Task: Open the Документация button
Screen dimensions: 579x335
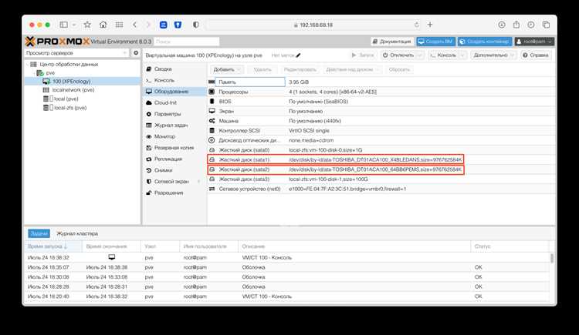Action: 391,42
